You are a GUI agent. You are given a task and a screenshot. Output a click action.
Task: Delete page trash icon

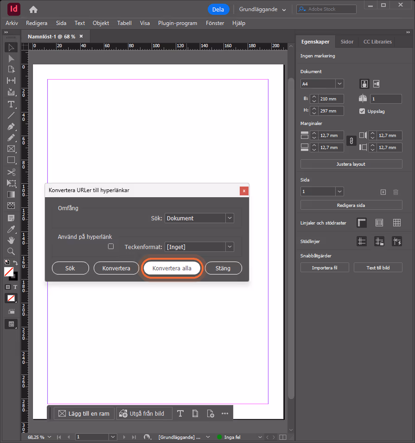[396, 192]
